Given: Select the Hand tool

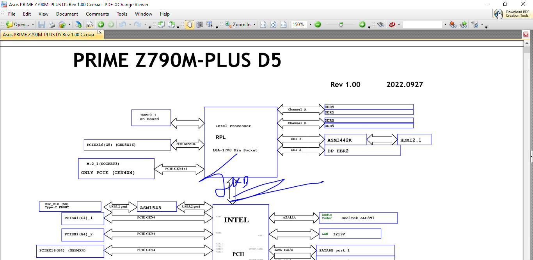Looking at the screenshot, I should [x=189, y=25].
